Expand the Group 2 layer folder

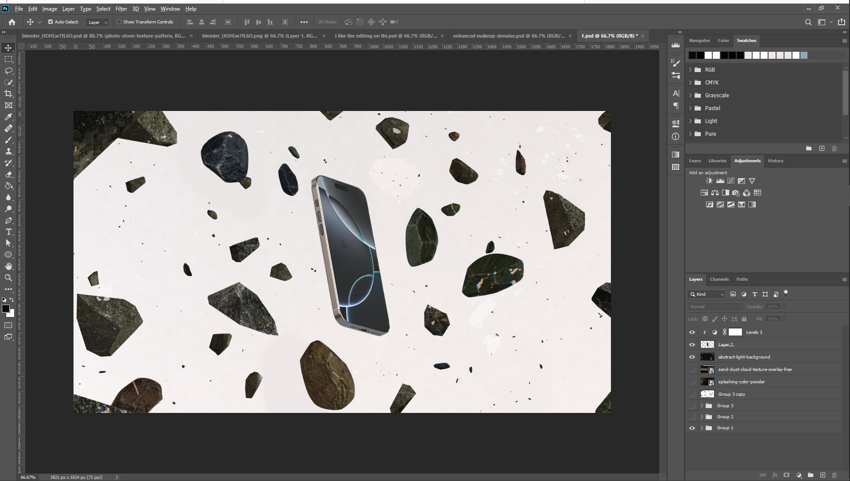point(702,417)
